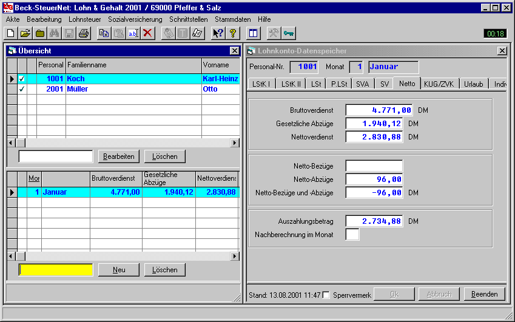
Task: Switch to the P.LSt tab
Action: point(339,84)
